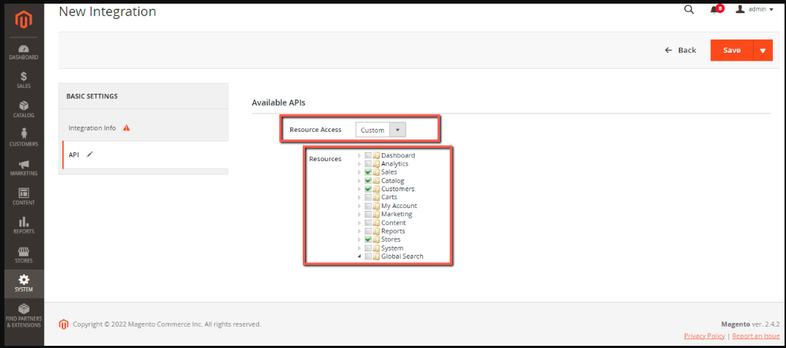Check the Carts resource checkbox

coord(368,198)
